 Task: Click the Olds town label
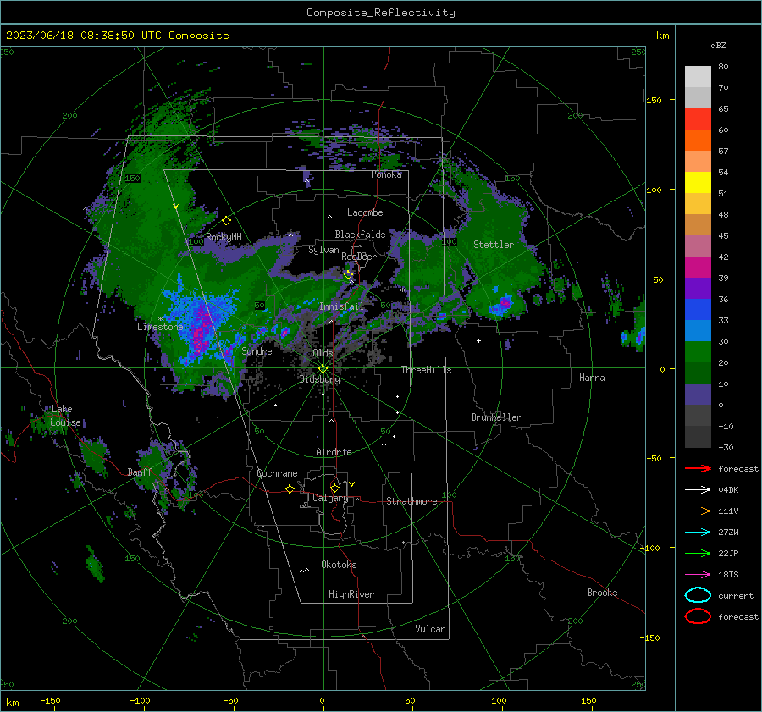(x=323, y=353)
